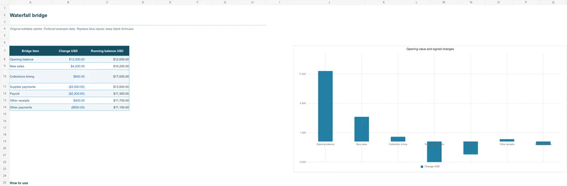Click the -3,500 y-axis label
The image size is (567, 186).
302,162
